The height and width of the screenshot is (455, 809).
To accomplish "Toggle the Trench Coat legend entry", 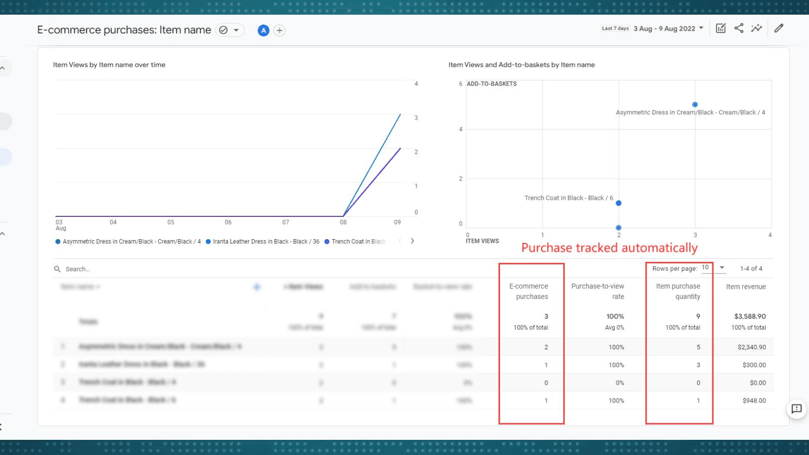I will (x=355, y=241).
